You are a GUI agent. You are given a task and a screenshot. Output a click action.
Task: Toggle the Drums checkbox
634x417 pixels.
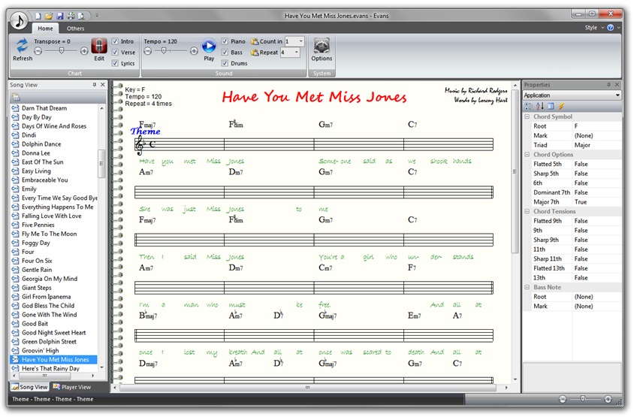tap(225, 63)
